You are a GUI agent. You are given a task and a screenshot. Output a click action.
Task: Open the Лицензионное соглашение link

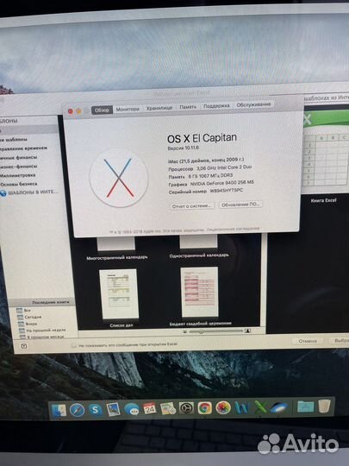pyautogui.click(x=233, y=229)
